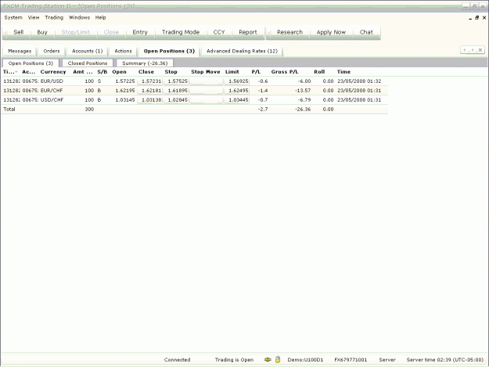
Task: Click the Stop/Limit toolbar button
Action: 75,32
